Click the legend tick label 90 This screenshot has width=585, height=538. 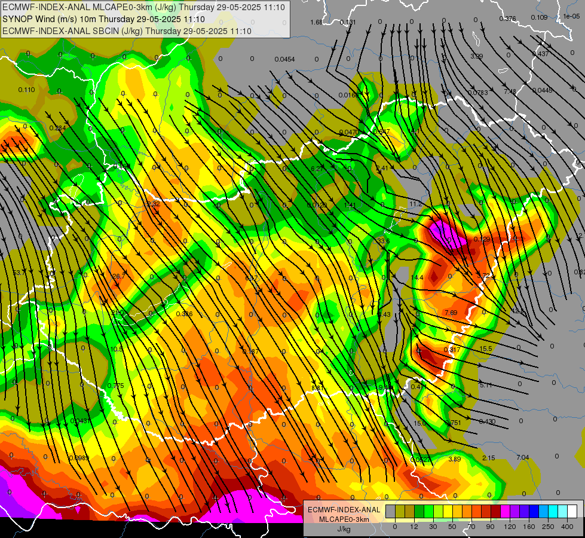490,527
